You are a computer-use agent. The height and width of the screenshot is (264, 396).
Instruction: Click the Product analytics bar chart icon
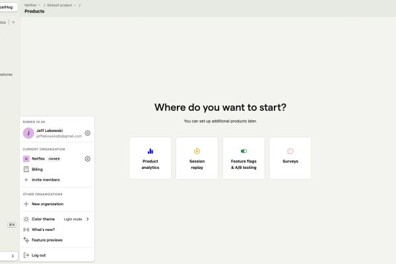click(x=150, y=151)
